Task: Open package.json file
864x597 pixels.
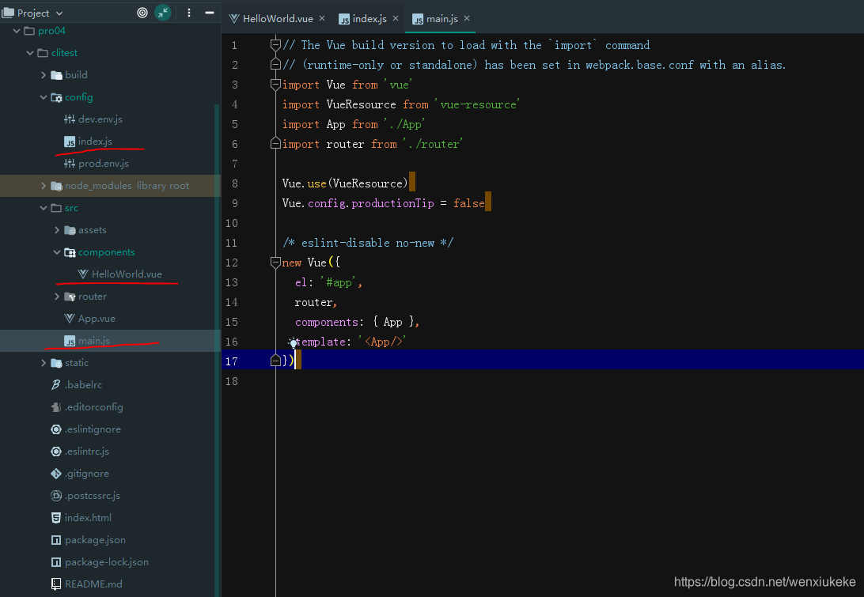Action: pyautogui.click(x=95, y=540)
